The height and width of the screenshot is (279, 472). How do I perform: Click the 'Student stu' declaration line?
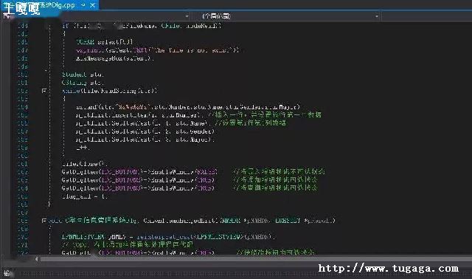click(83, 74)
